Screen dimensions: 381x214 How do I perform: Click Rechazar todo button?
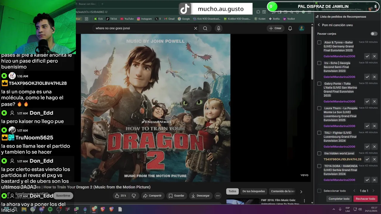pyautogui.click(x=366, y=199)
